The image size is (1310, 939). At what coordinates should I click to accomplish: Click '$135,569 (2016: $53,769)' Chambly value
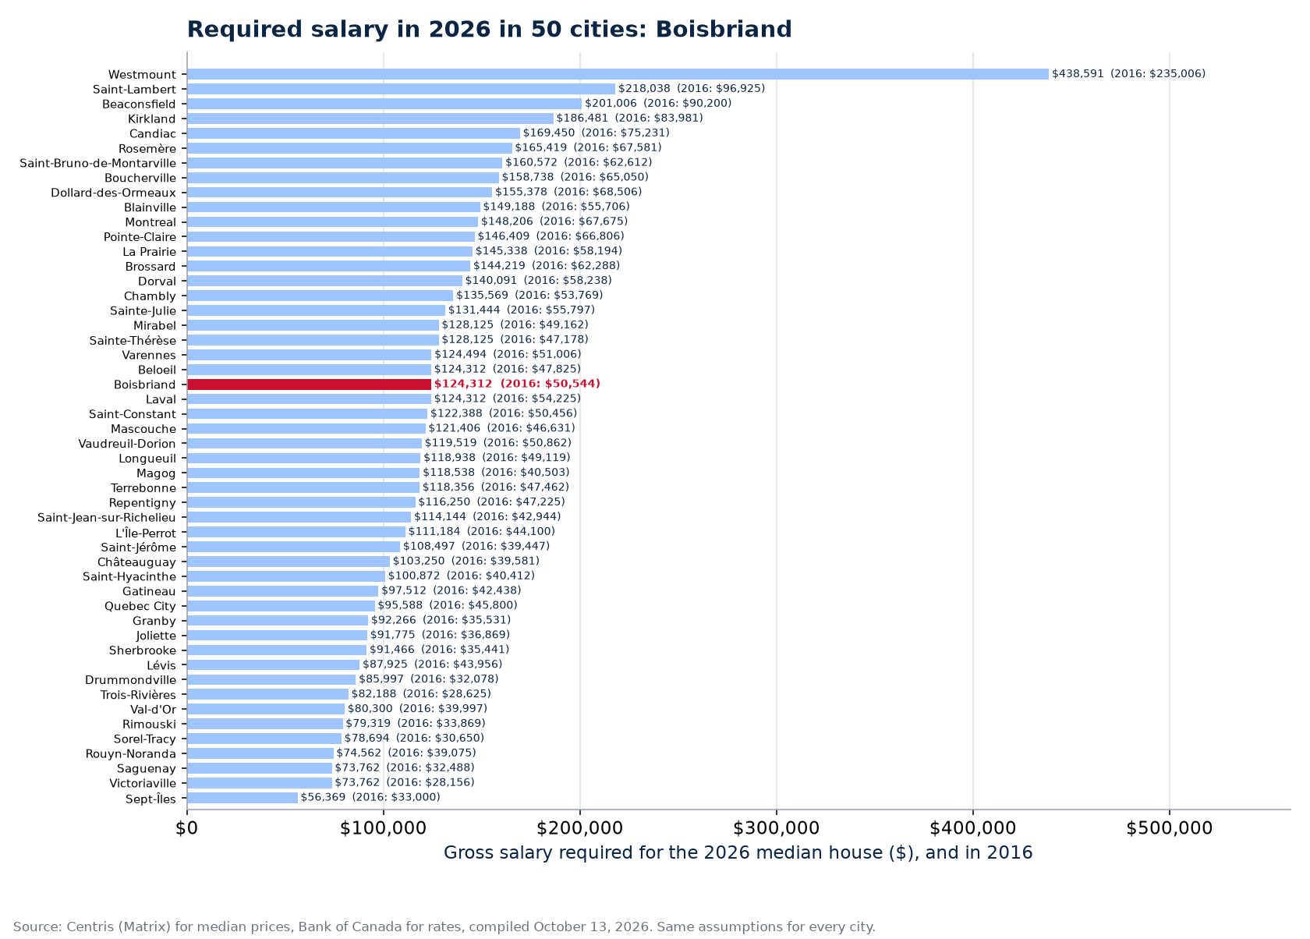tap(529, 296)
